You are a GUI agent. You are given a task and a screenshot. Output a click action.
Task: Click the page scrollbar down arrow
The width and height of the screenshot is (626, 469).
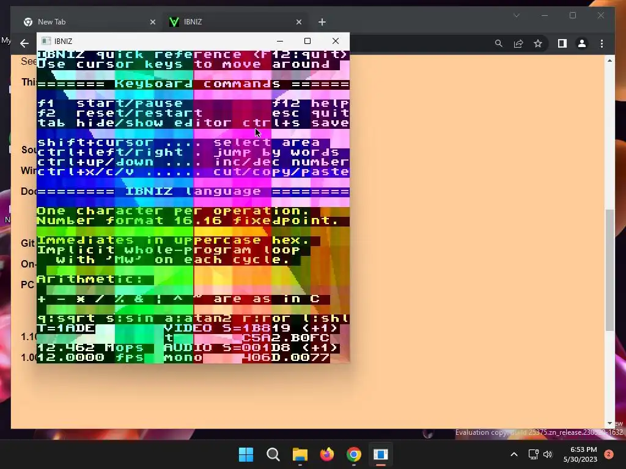[609, 423]
